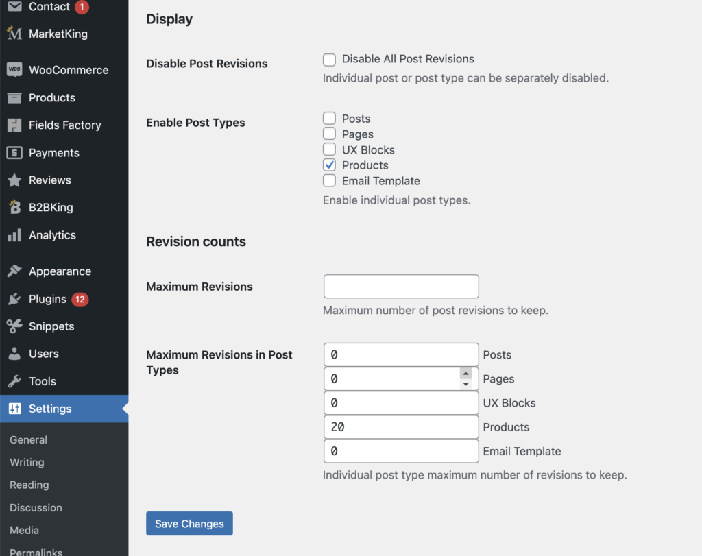
Task: Decrease Pages revisions with down arrow
Action: tap(465, 384)
